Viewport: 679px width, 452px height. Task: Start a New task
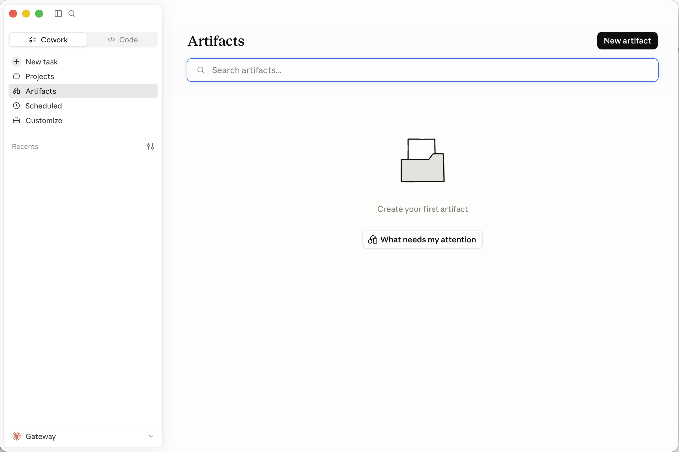83,62
